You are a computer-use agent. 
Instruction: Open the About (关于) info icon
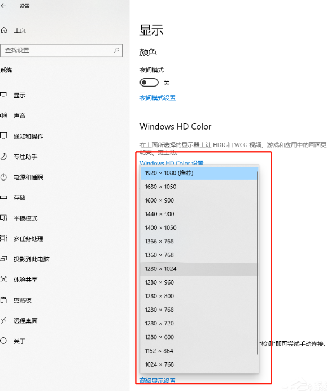(3, 341)
